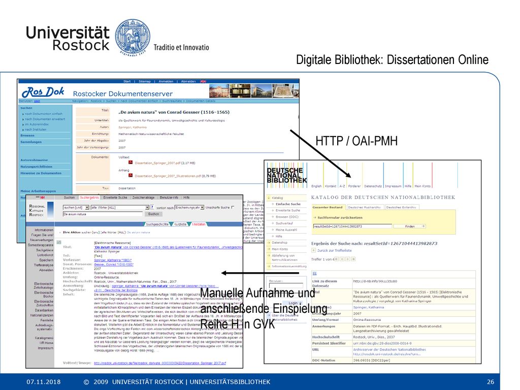520x390 pixels.
Task: Click the RosDok logo
Action: point(43,92)
